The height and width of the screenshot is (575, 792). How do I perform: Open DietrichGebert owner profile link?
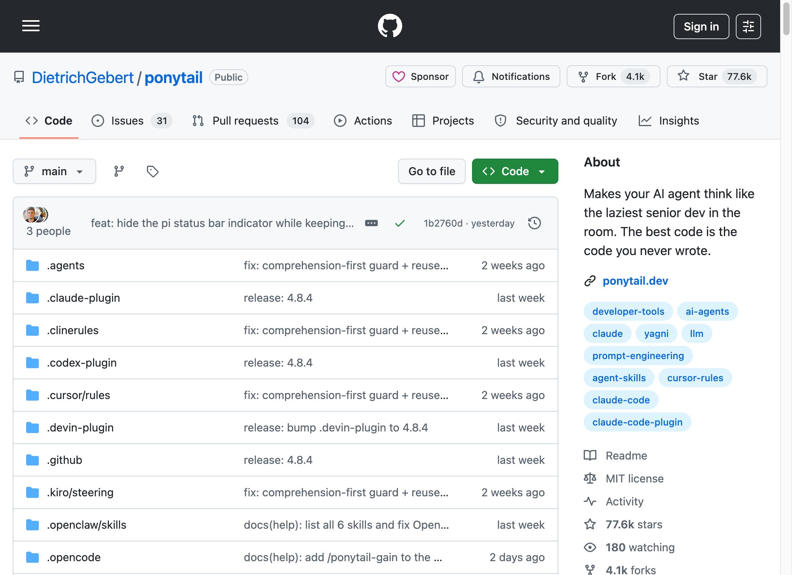tap(83, 78)
